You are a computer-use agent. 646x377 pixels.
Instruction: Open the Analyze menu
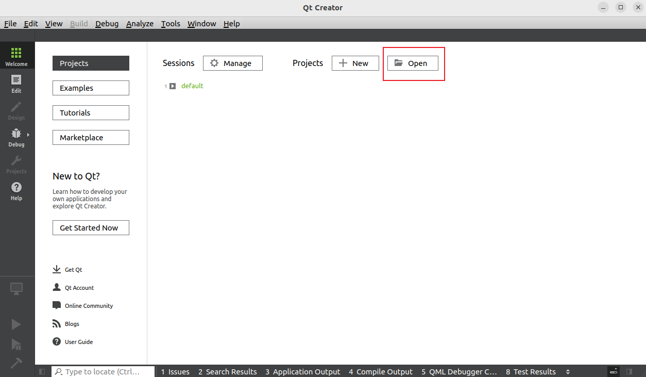point(140,24)
